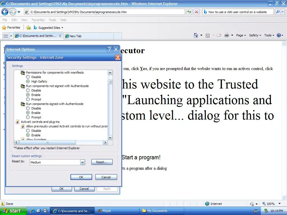This screenshot has width=287, height=215.
Task: Click Internet Options help question button
Action: coord(109,49)
